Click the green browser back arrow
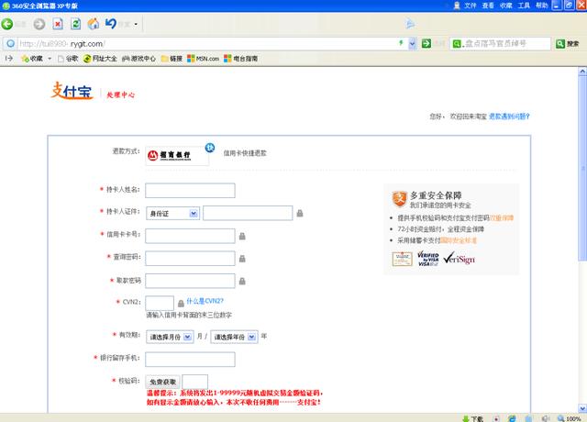The width and height of the screenshot is (587, 422). 7,24
